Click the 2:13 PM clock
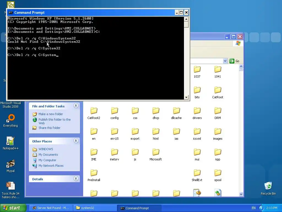 click(272, 208)
